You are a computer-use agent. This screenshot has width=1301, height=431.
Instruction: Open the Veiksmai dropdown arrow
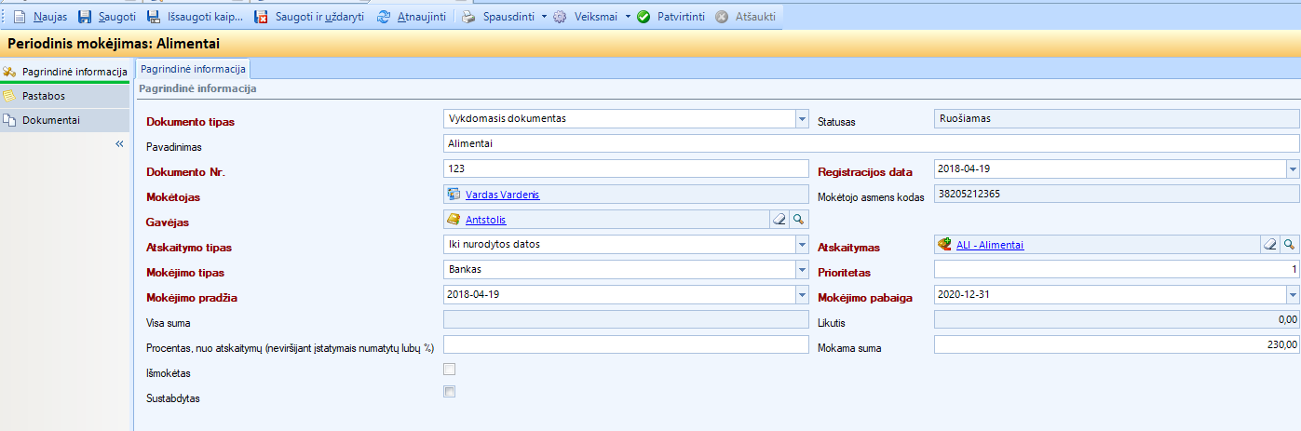[627, 17]
